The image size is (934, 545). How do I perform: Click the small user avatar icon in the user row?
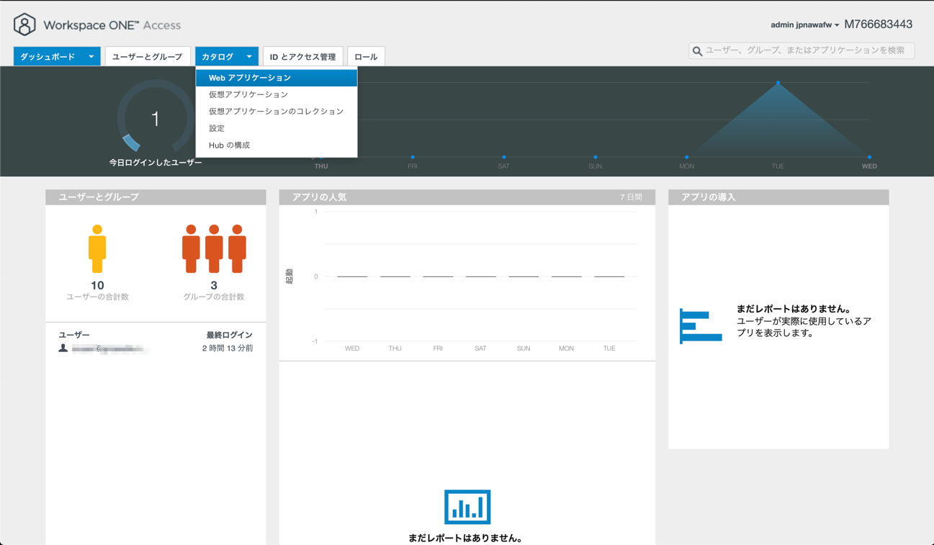pos(63,348)
